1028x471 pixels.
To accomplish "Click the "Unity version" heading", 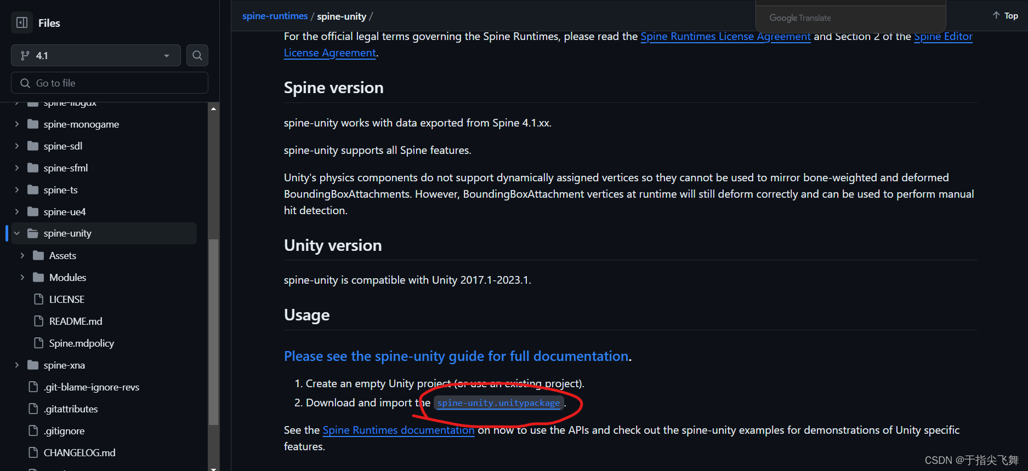I will (333, 245).
